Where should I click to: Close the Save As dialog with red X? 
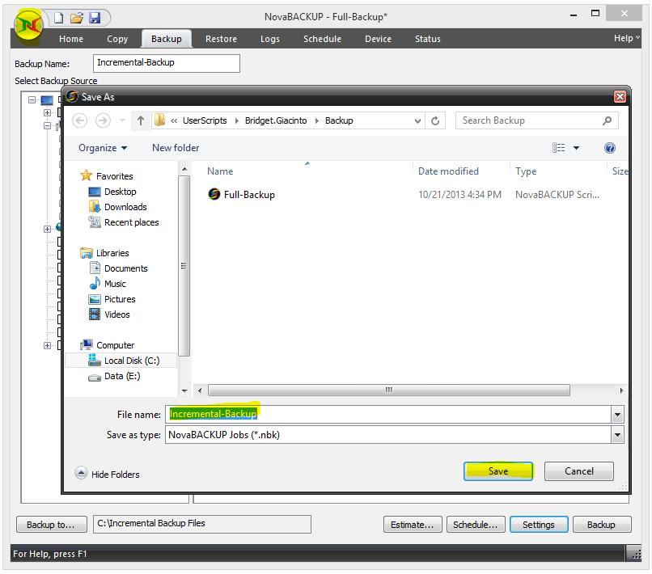(620, 97)
